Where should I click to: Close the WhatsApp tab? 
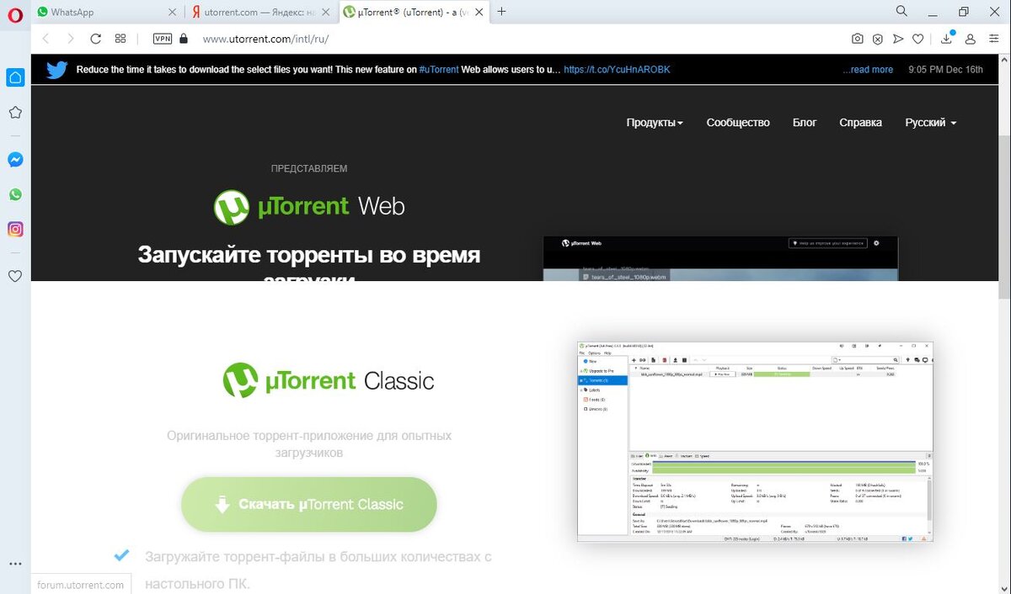point(173,12)
